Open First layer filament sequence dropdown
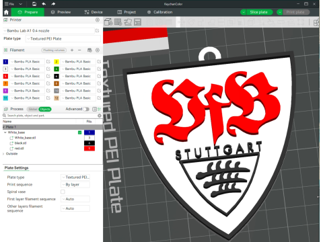This screenshot has width=323, height=242. coord(75,199)
